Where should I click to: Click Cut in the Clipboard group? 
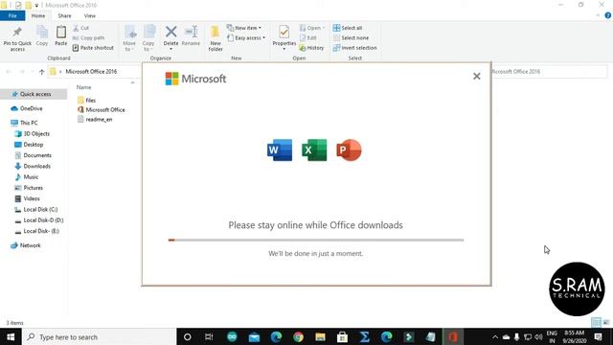point(80,28)
